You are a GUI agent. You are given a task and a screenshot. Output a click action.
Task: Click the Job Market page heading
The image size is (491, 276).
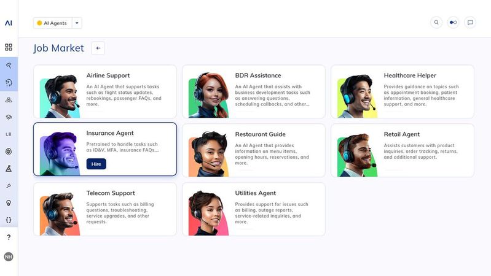click(58, 48)
